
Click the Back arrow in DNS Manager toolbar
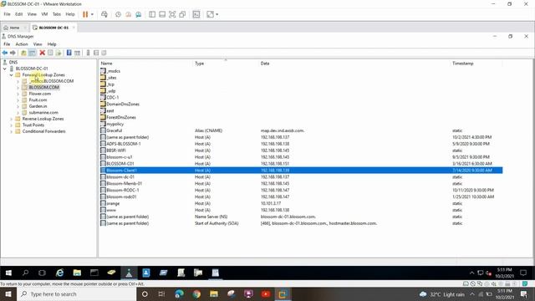point(5,53)
